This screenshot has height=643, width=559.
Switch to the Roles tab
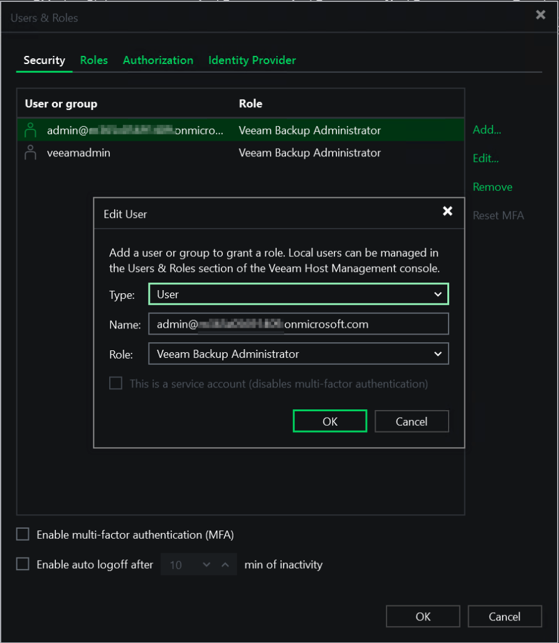[94, 60]
